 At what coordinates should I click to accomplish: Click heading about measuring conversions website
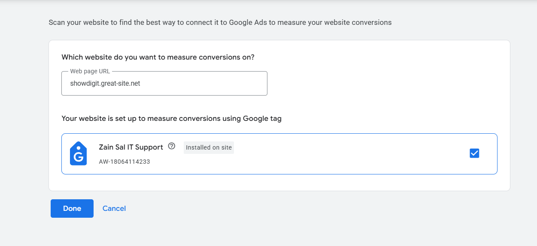tap(158, 57)
